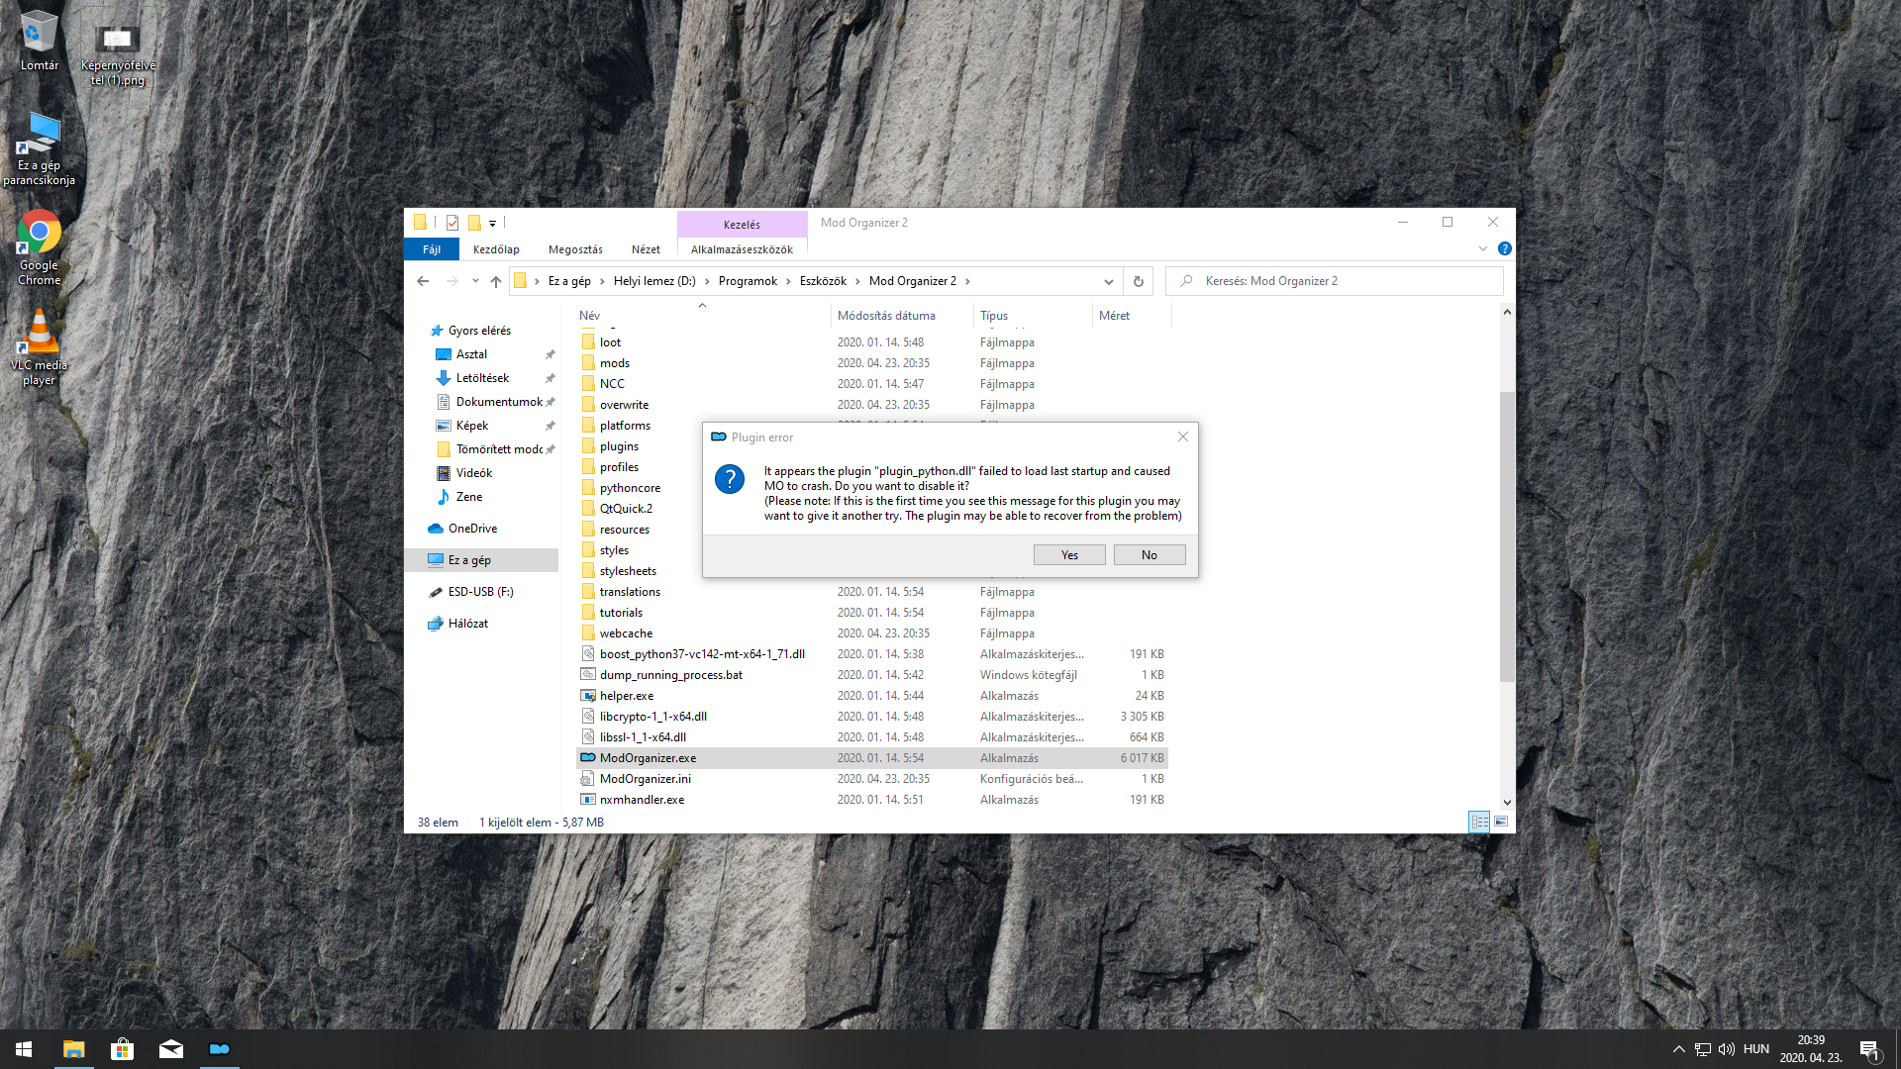Open the volume control in system tray
The width and height of the screenshot is (1901, 1069).
click(x=1727, y=1049)
